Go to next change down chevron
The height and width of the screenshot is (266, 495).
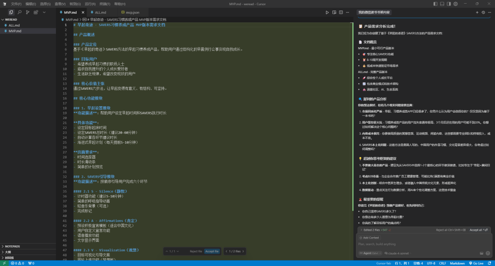(178, 251)
